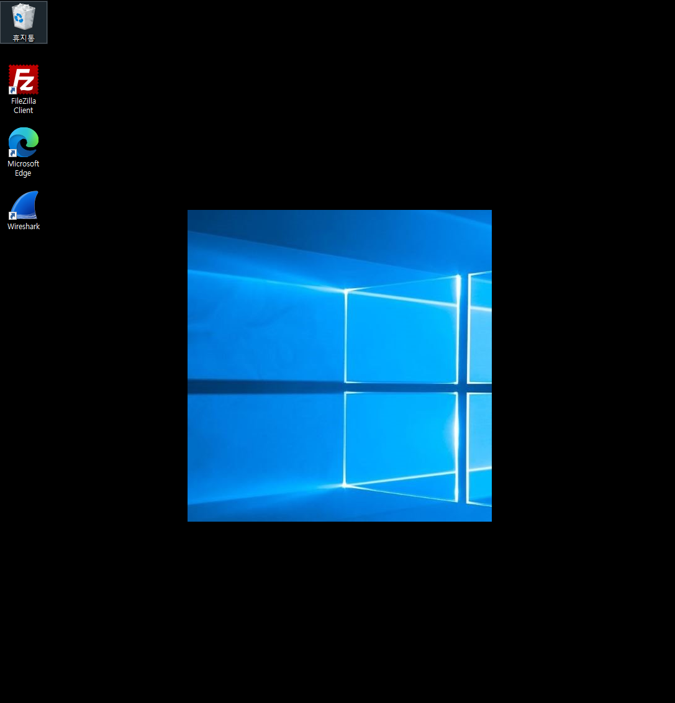Click the 휴지통 label text
The height and width of the screenshot is (703, 675).
[x=24, y=38]
